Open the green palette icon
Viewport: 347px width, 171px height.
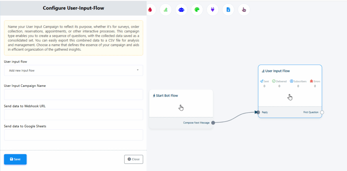tap(197, 10)
